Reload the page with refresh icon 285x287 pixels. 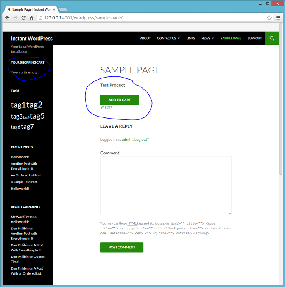click(23, 18)
